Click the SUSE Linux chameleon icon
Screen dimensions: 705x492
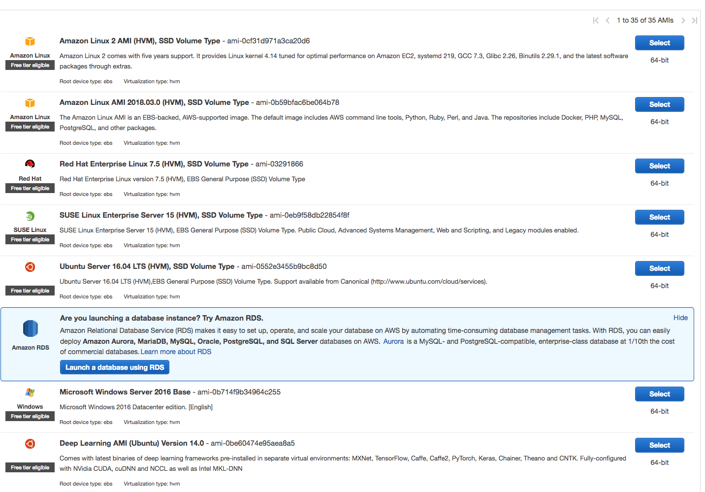pyautogui.click(x=30, y=216)
